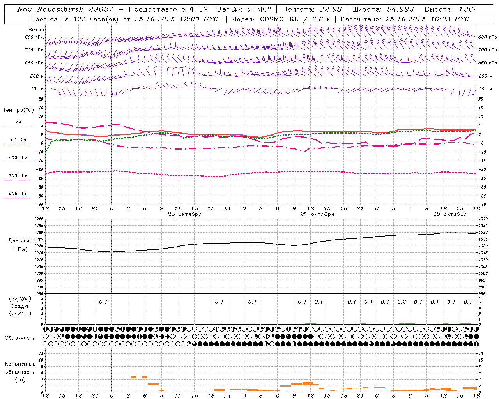Click the 0.2 precipitation value
The height and width of the screenshot is (399, 499).
[x=402, y=302]
